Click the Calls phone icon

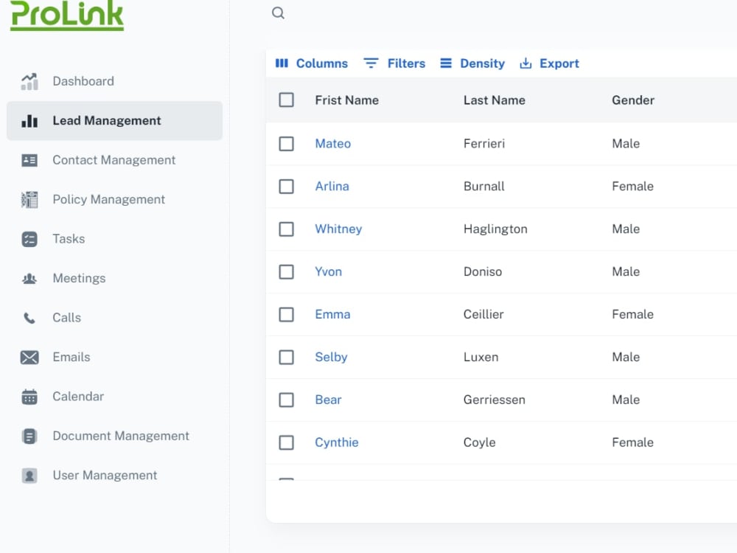[x=29, y=318]
